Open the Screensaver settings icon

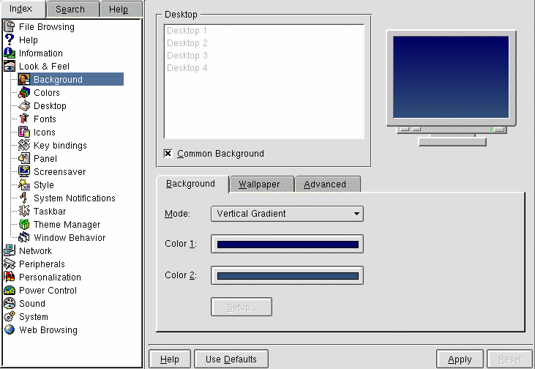(x=24, y=172)
